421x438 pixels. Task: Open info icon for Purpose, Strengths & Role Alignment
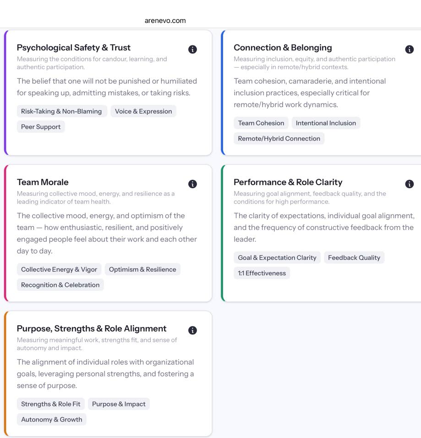(192, 330)
